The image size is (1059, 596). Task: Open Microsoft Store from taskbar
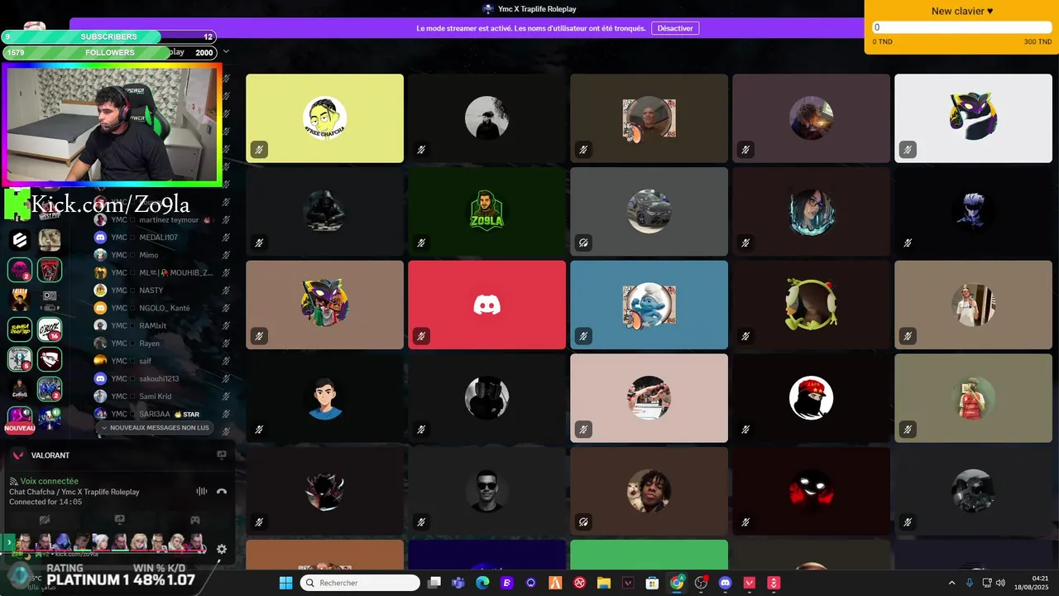(x=652, y=583)
